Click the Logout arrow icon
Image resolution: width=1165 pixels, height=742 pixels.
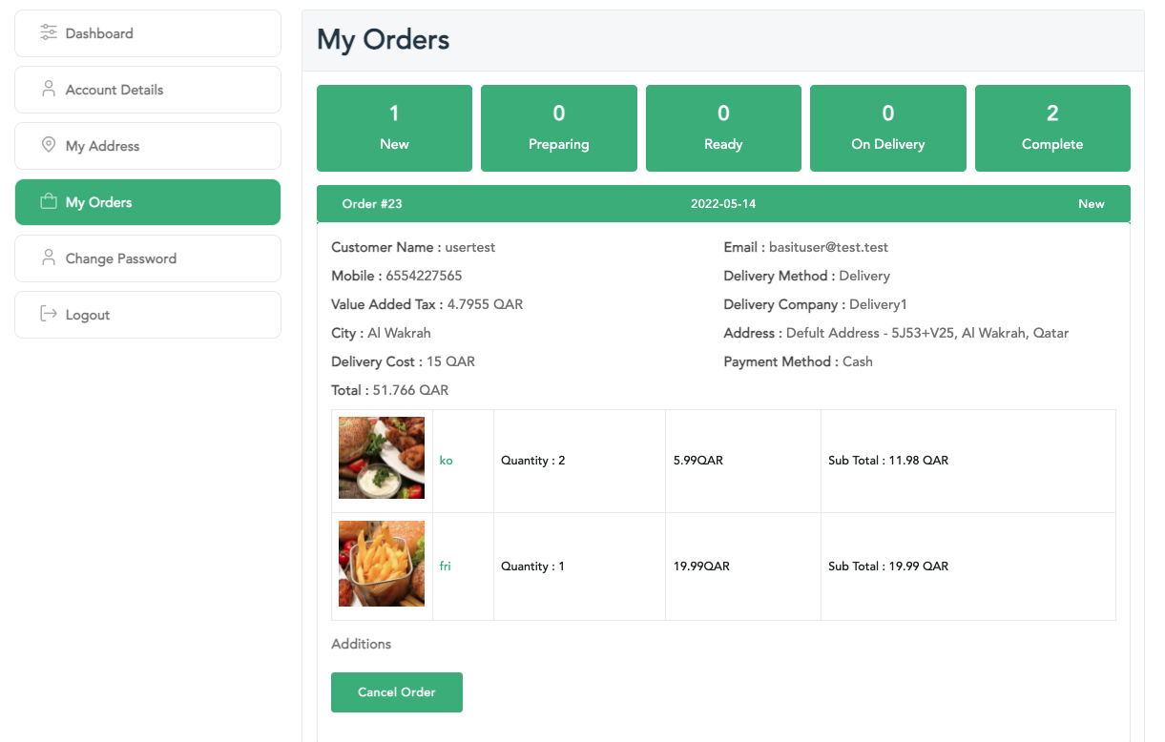[49, 315]
